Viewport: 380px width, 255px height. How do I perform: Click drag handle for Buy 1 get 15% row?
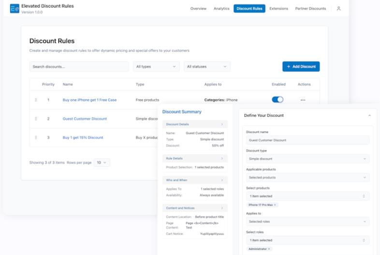click(36, 137)
